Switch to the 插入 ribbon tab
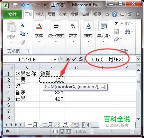Image resolution: width=144 pixels, height=138 pixels. click(x=40, y=15)
